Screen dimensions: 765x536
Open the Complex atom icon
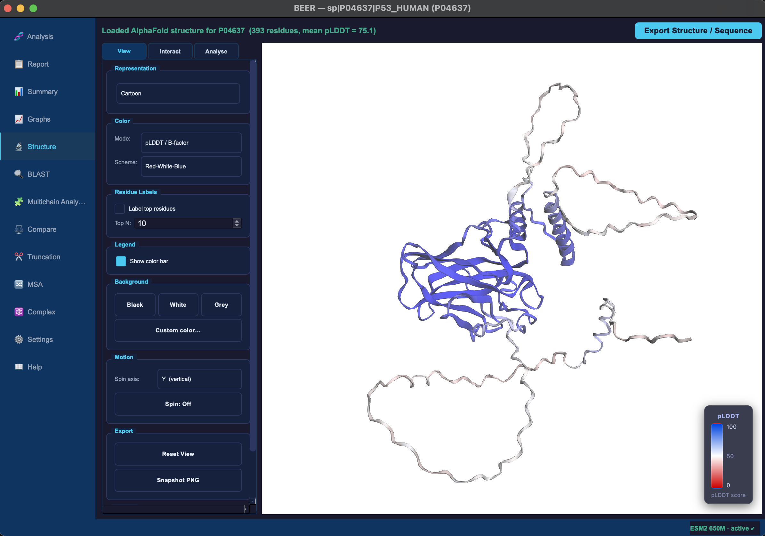[x=19, y=312]
